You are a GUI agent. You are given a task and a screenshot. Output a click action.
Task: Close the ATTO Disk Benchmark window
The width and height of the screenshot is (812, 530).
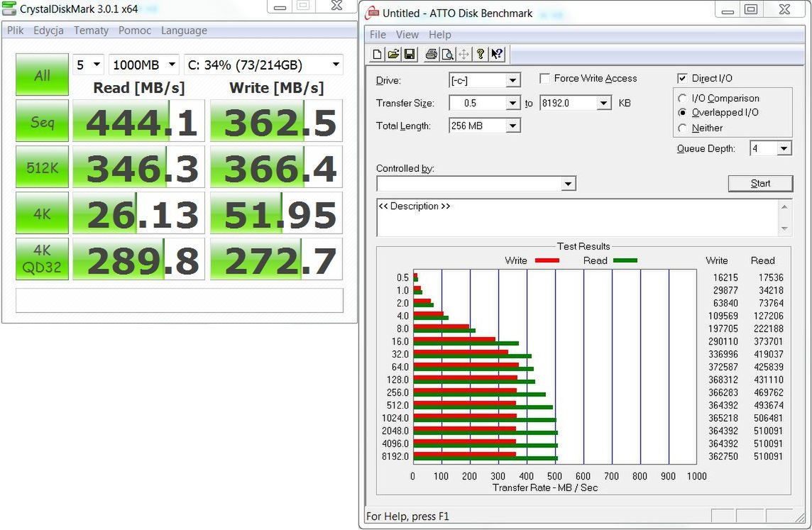tap(784, 9)
